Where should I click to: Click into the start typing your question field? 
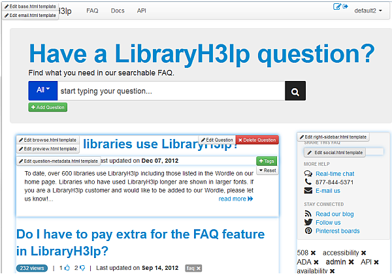[171, 91]
